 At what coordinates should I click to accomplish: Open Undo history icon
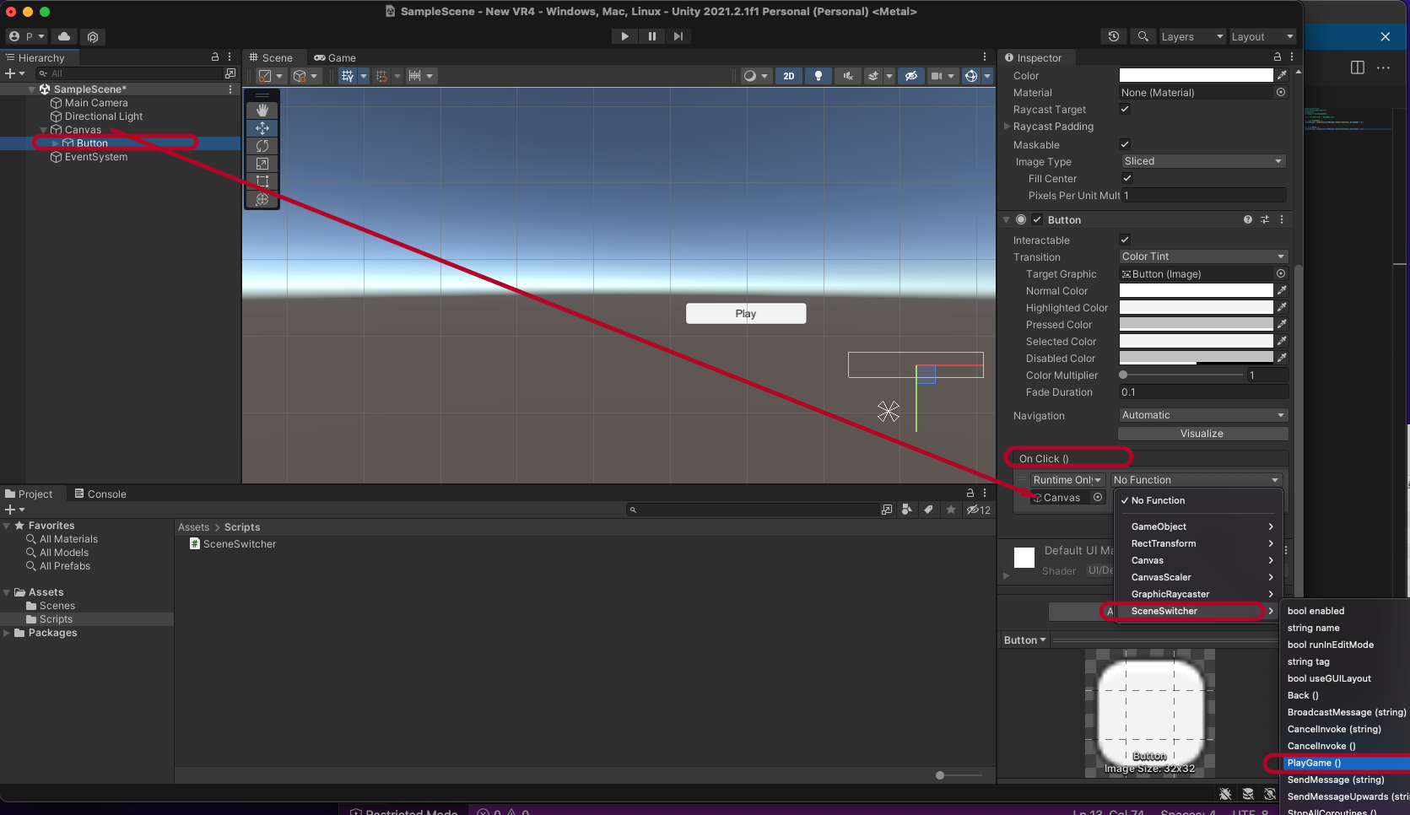click(x=1114, y=36)
